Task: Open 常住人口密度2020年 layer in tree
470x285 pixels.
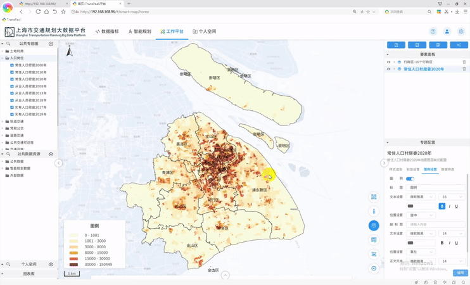Action: pos(30,79)
